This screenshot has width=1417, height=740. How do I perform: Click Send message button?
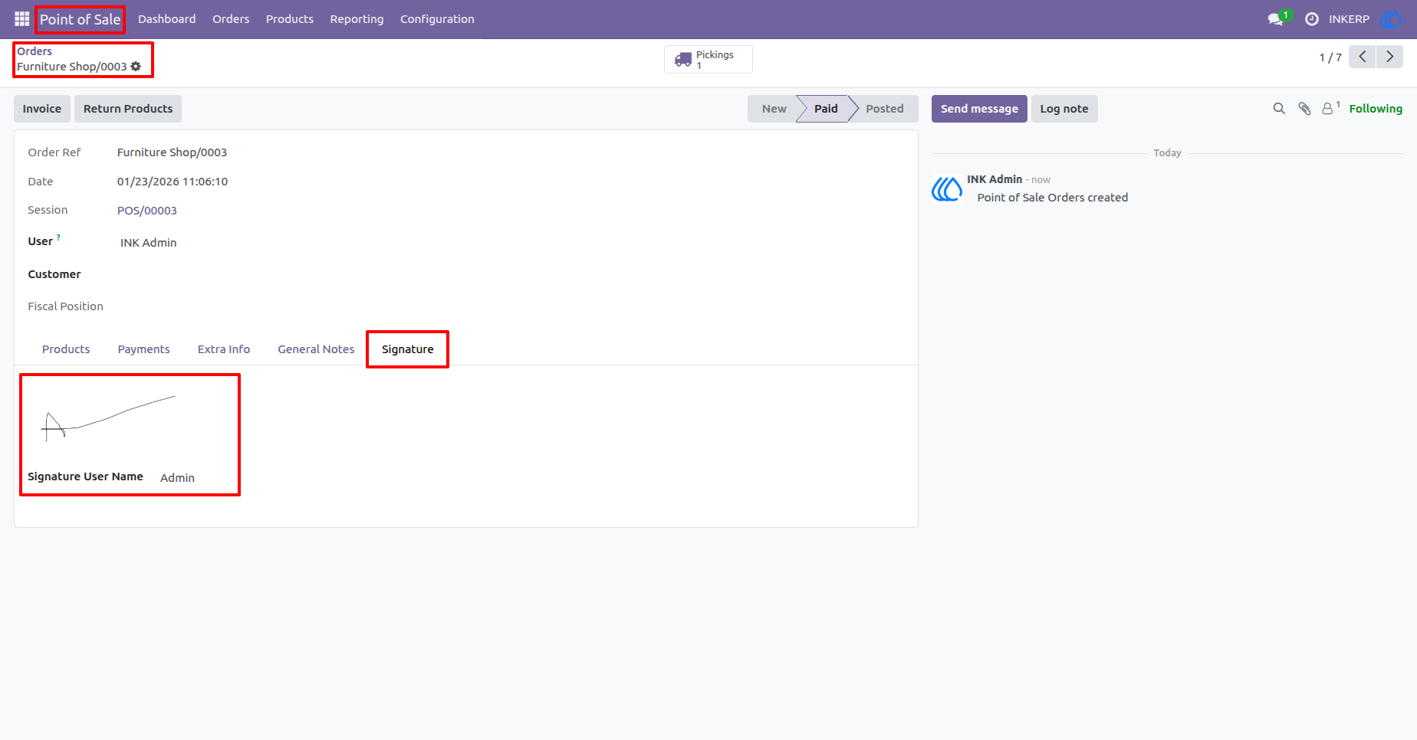coord(979,109)
